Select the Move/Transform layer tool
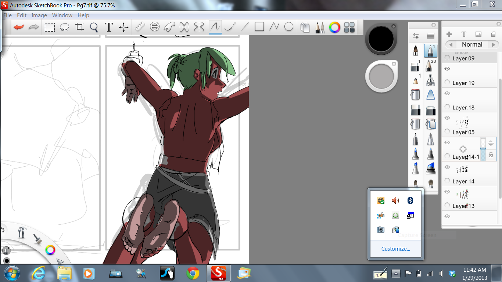 (x=123, y=27)
